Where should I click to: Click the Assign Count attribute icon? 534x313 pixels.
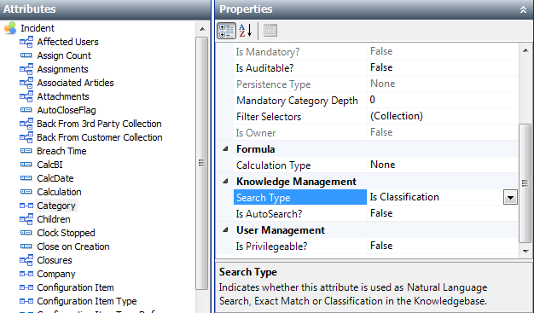pos(26,55)
